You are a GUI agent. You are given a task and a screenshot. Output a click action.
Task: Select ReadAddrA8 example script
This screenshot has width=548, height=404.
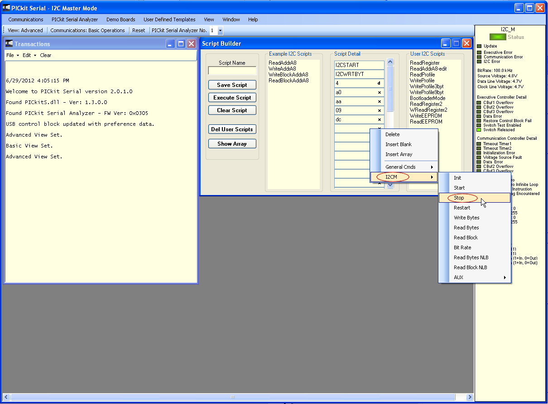282,63
